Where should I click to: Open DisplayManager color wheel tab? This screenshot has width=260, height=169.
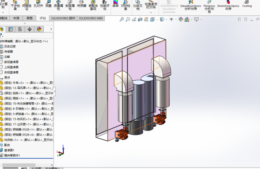[x=39, y=29]
